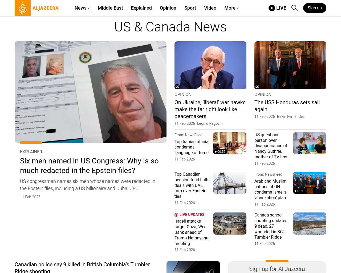The height and width of the screenshot is (273, 341).
Task: Click OPINION label above Ukraine article
Action: coord(183,94)
